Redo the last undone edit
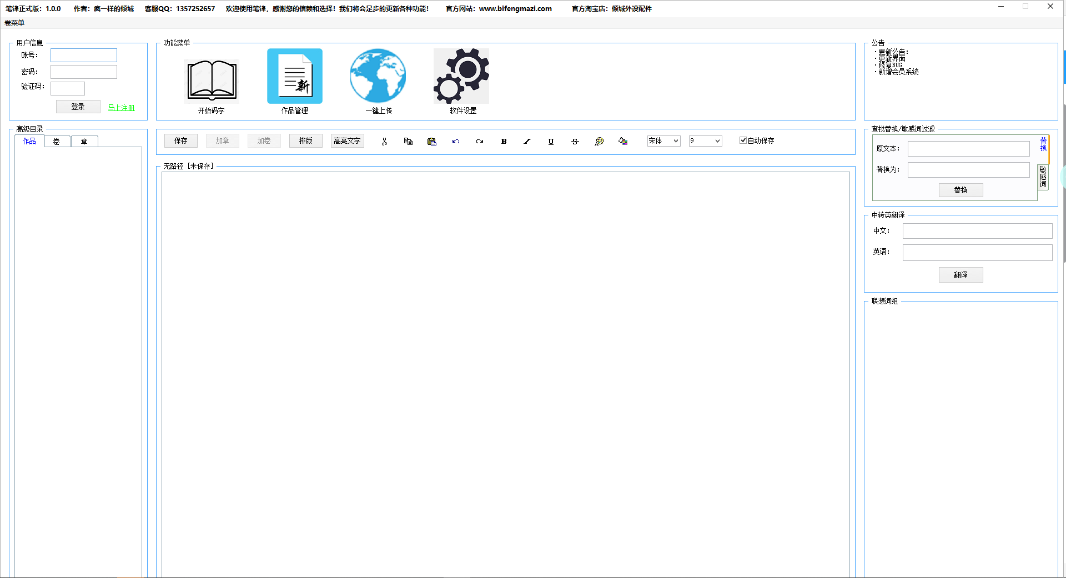The width and height of the screenshot is (1066, 578). click(x=480, y=142)
